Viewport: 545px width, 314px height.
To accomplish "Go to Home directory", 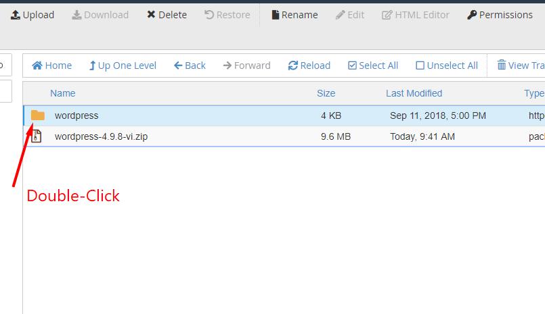I will pyautogui.click(x=51, y=66).
